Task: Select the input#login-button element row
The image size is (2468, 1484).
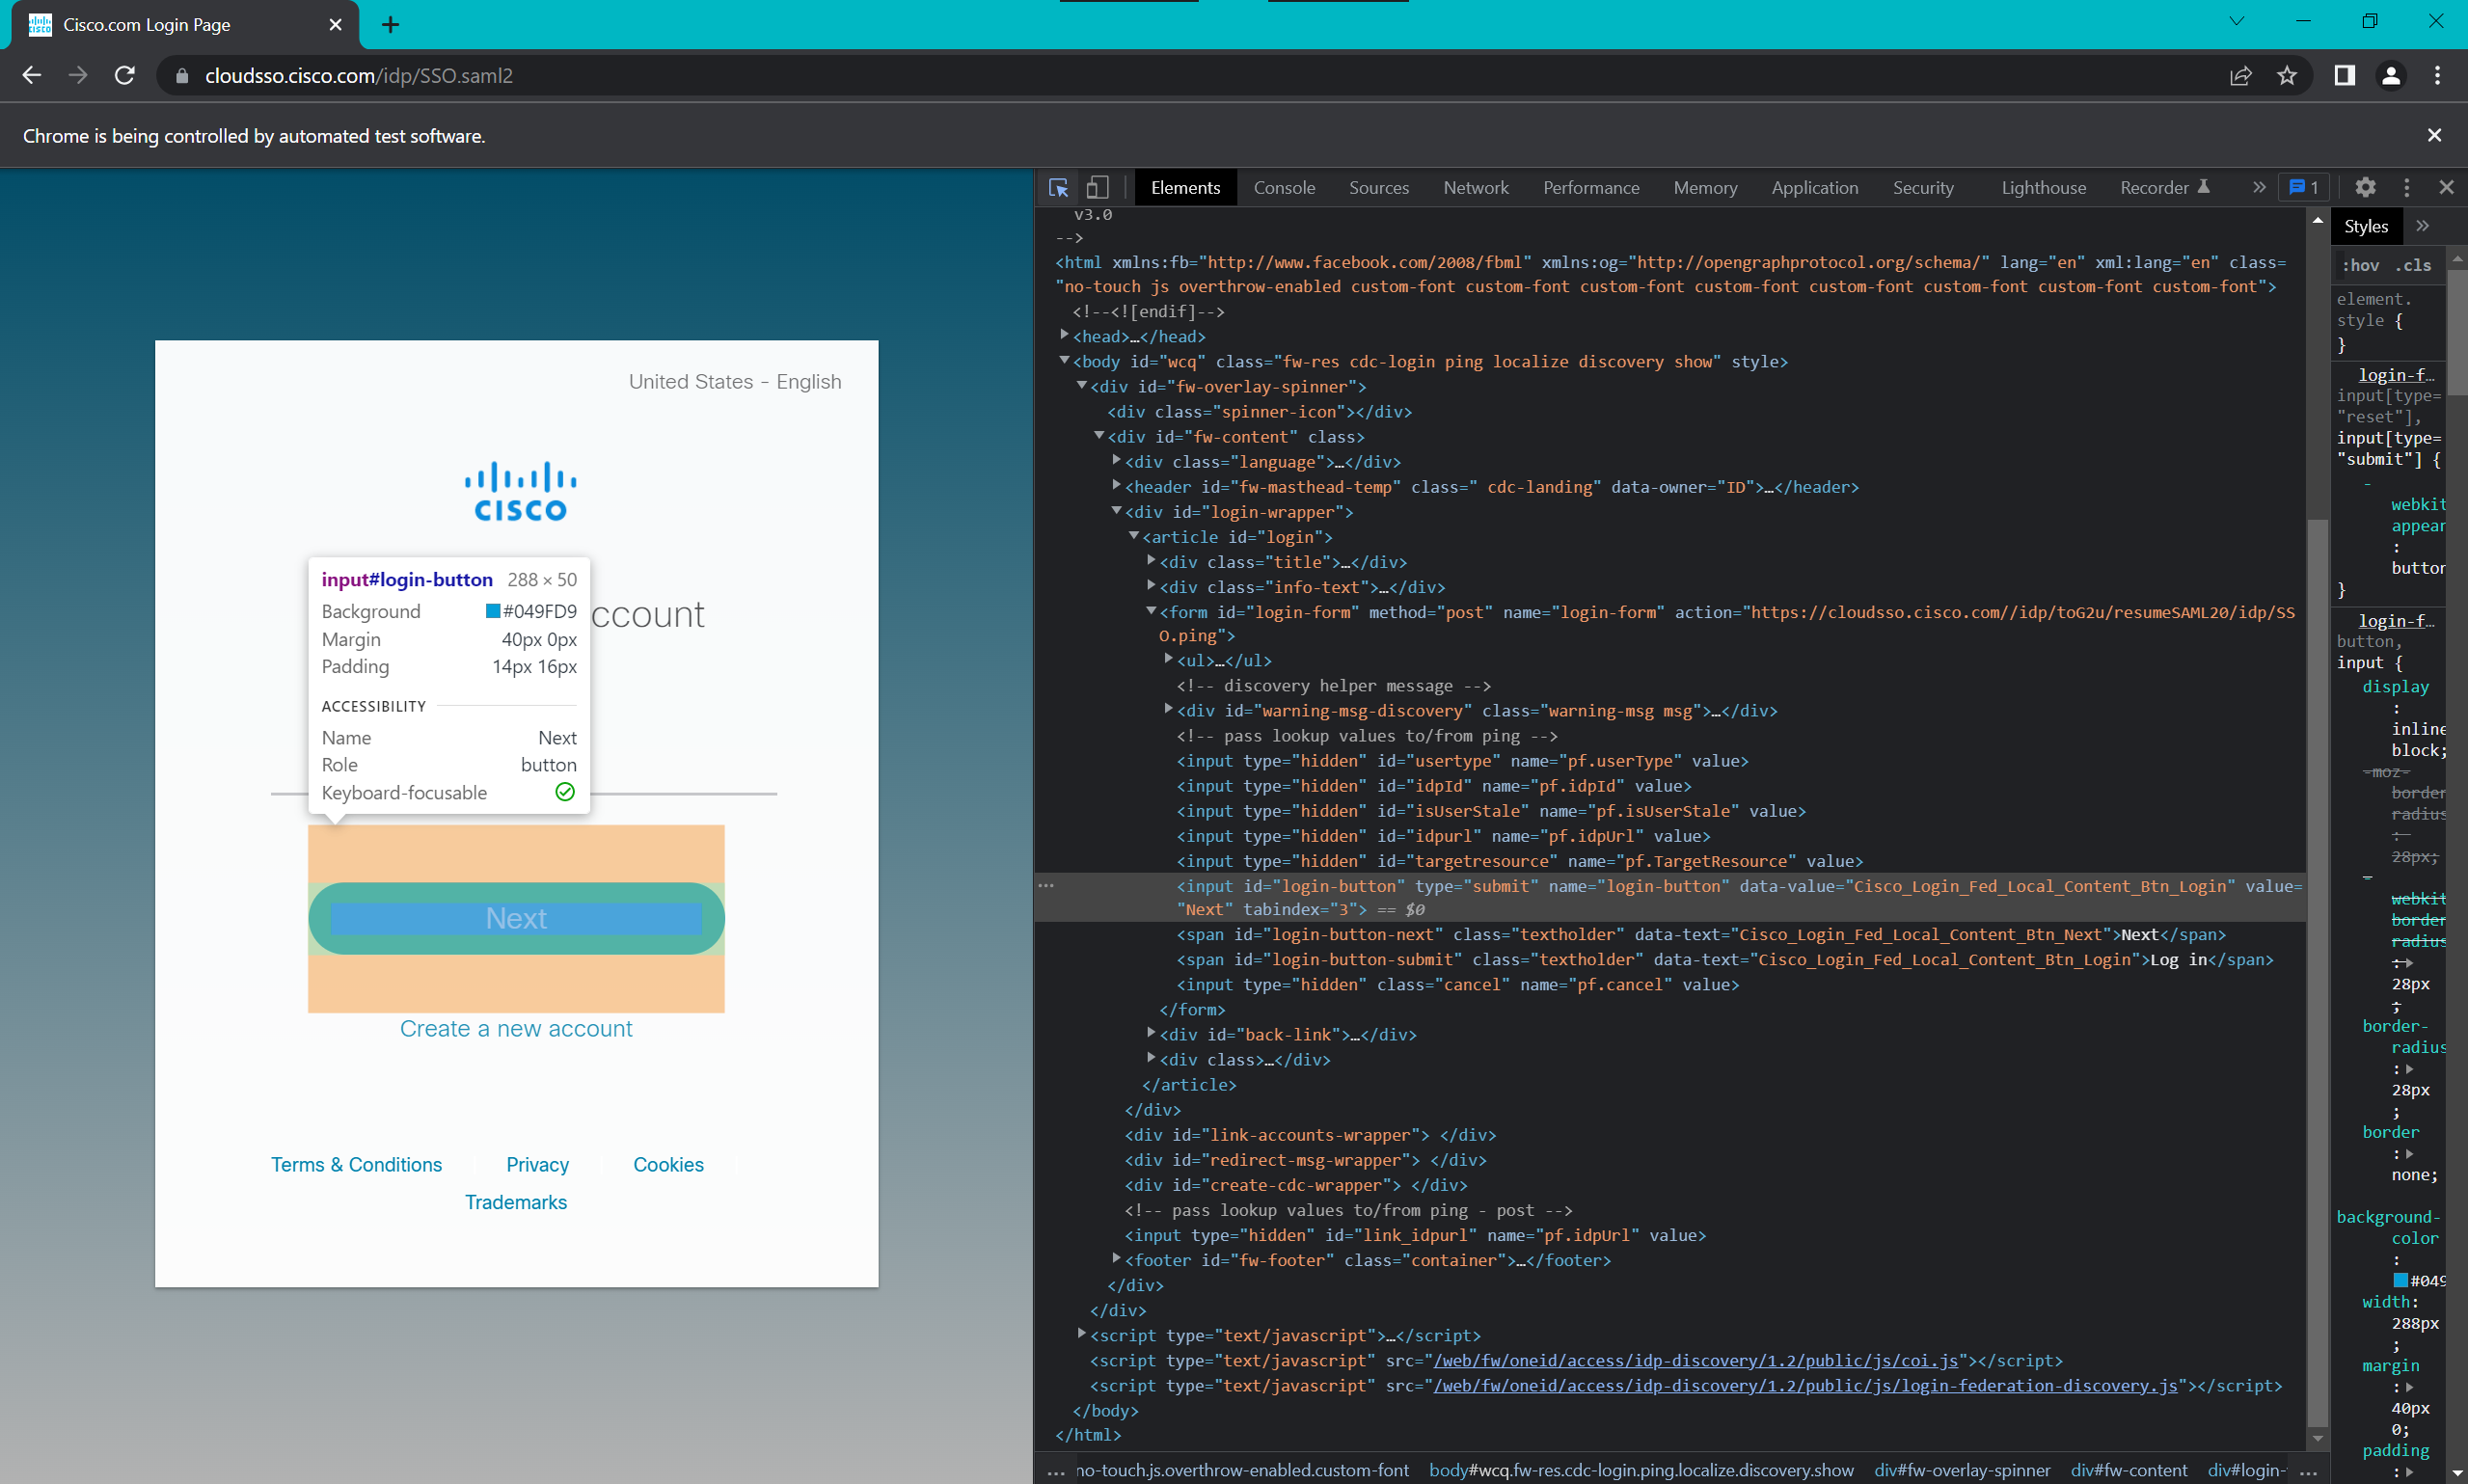Action: tap(1670, 897)
